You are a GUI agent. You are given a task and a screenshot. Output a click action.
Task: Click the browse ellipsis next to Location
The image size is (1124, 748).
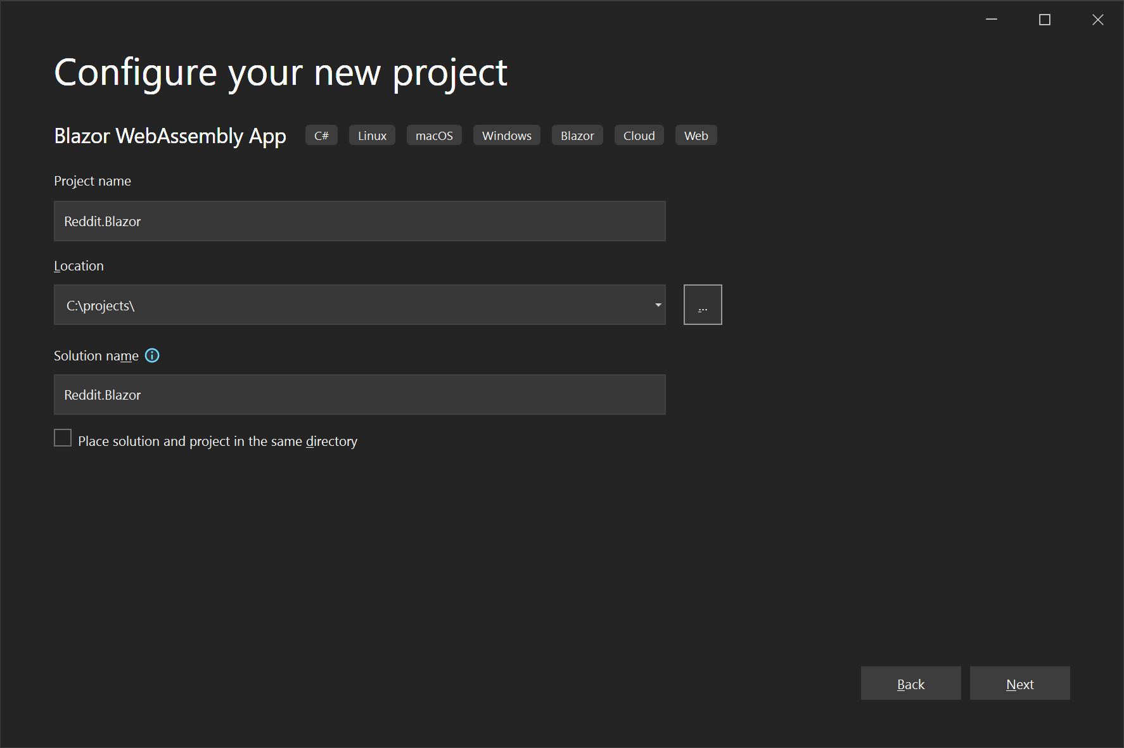[x=702, y=305]
